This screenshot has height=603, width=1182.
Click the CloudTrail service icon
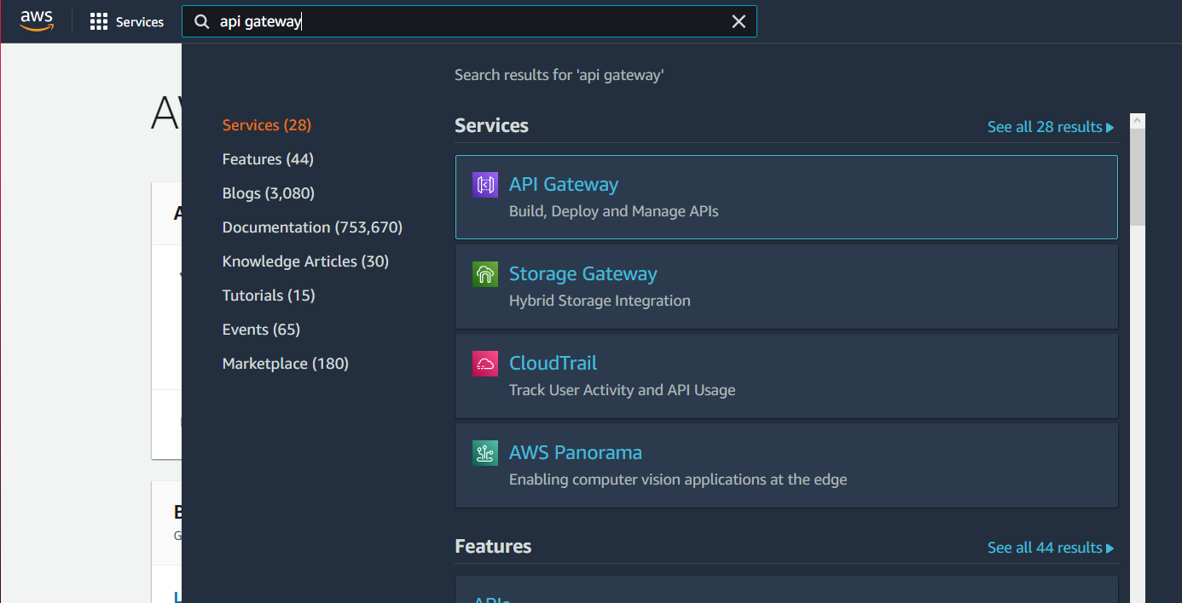(x=485, y=364)
